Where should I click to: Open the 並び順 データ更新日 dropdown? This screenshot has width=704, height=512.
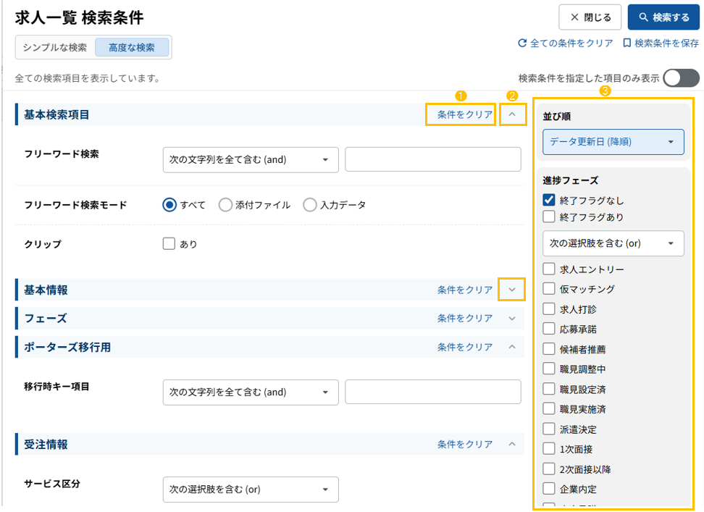[x=613, y=142]
